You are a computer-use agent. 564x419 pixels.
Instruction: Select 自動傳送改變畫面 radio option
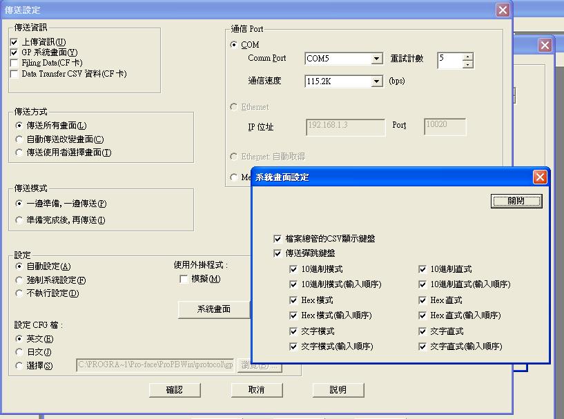[x=19, y=139]
